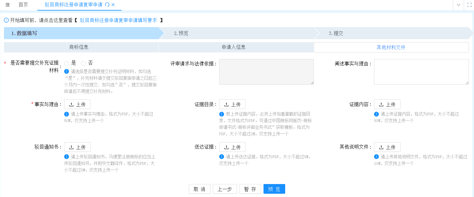
Task: Go to step 2 预览 in progress bar
Action: [181, 33]
